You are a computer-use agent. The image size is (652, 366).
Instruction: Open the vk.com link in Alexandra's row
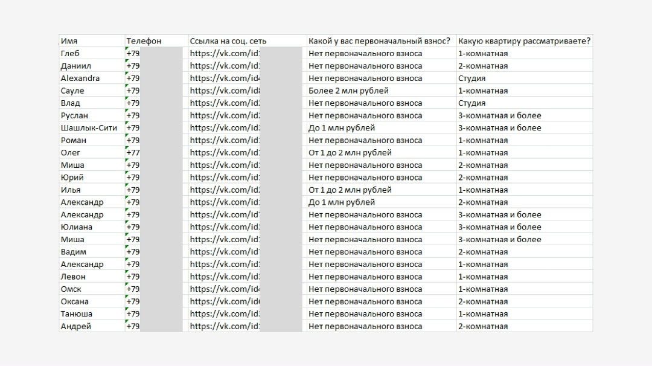pyautogui.click(x=225, y=78)
